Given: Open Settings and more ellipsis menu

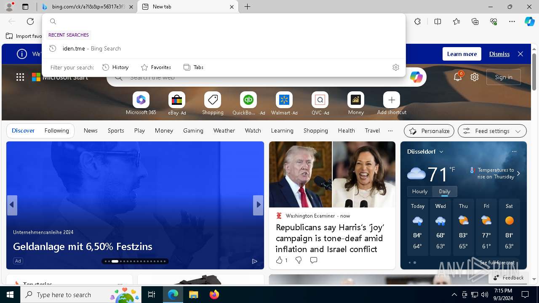Looking at the screenshot, I should [x=512, y=21].
